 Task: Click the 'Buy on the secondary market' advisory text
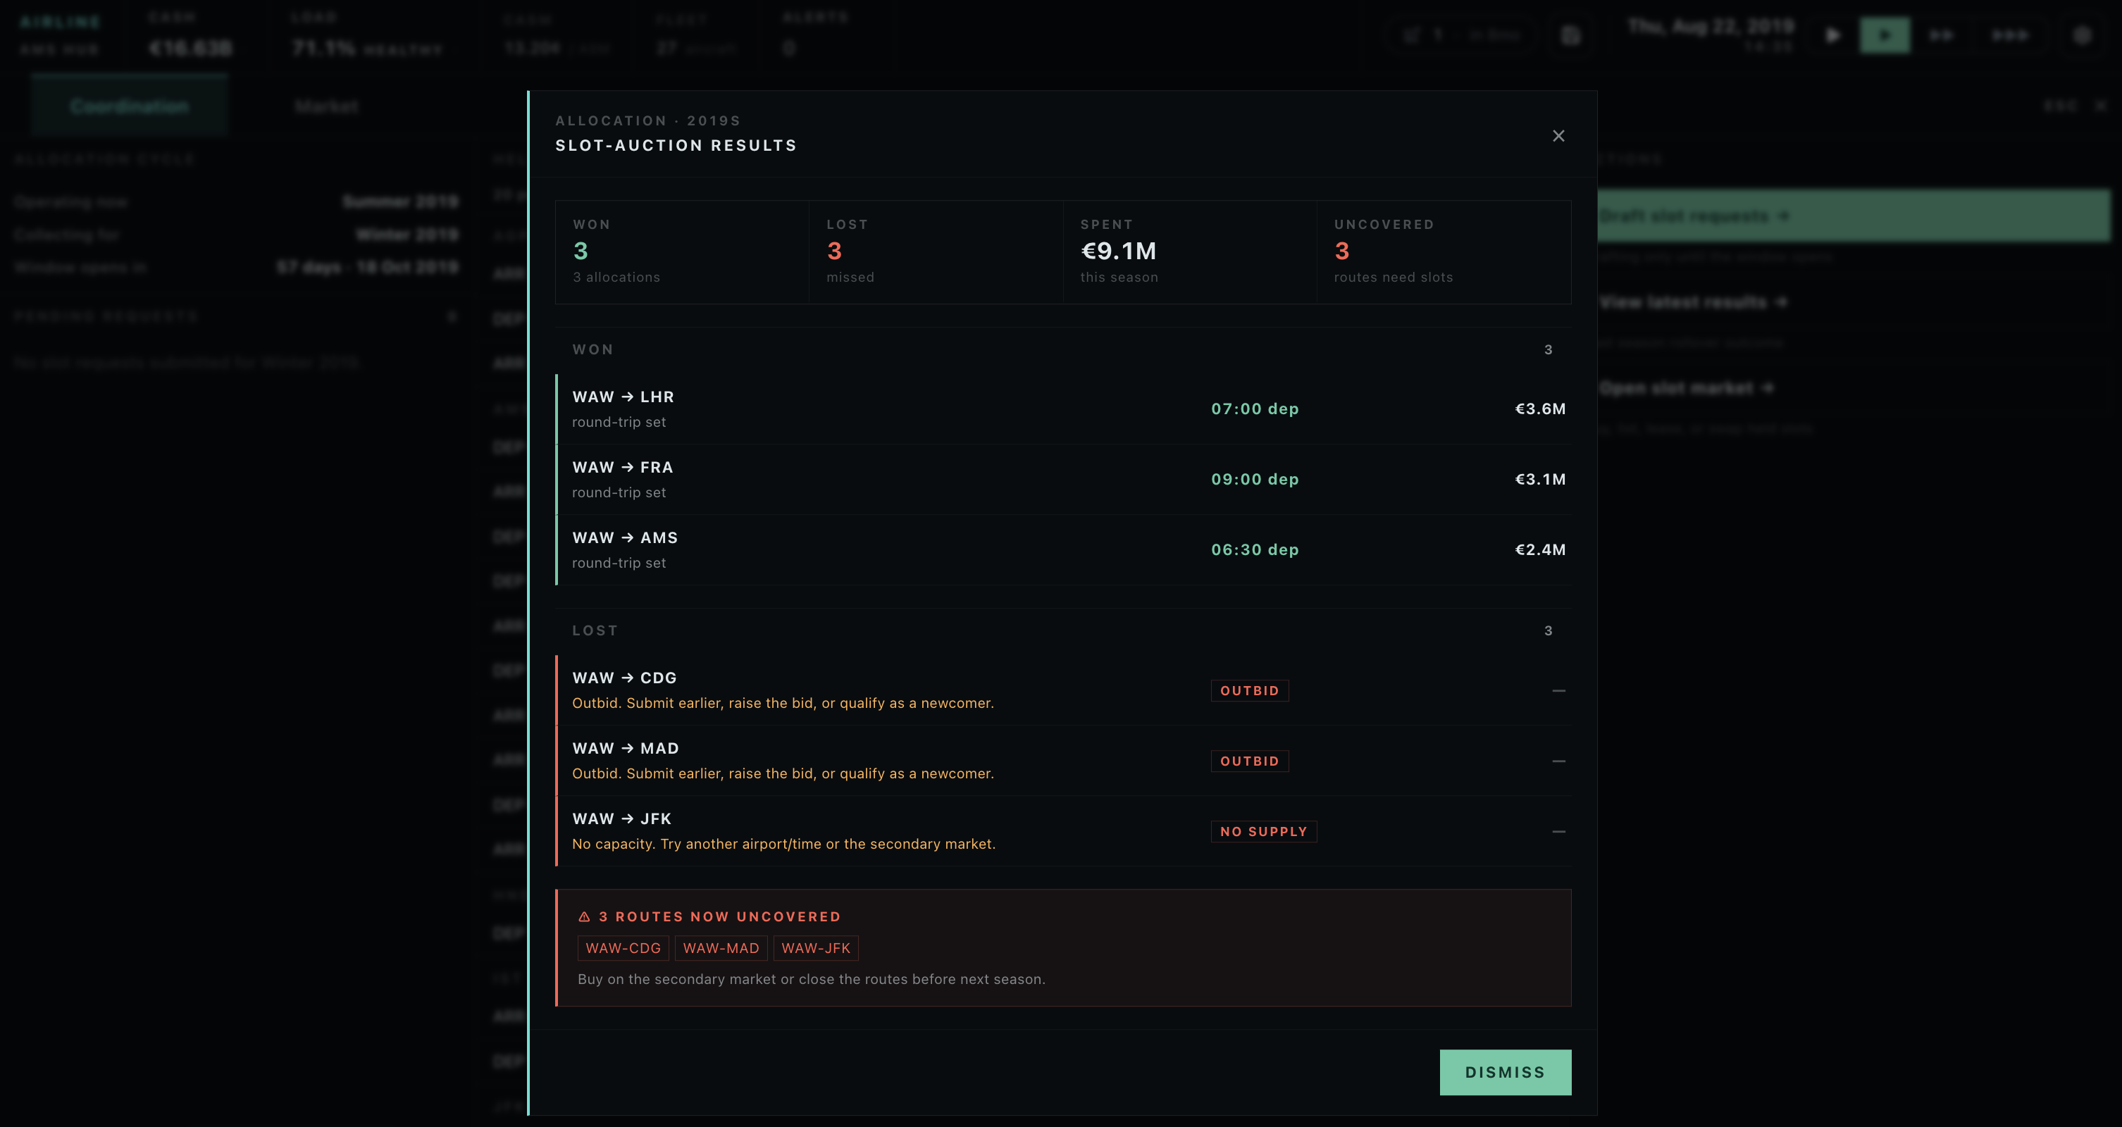pos(811,980)
